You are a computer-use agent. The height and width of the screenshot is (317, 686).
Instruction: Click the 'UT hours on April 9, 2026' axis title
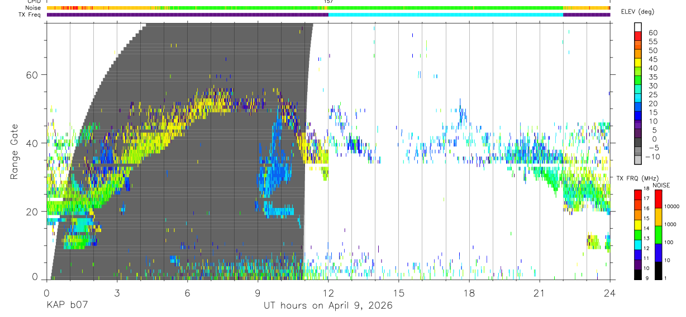coord(328,306)
